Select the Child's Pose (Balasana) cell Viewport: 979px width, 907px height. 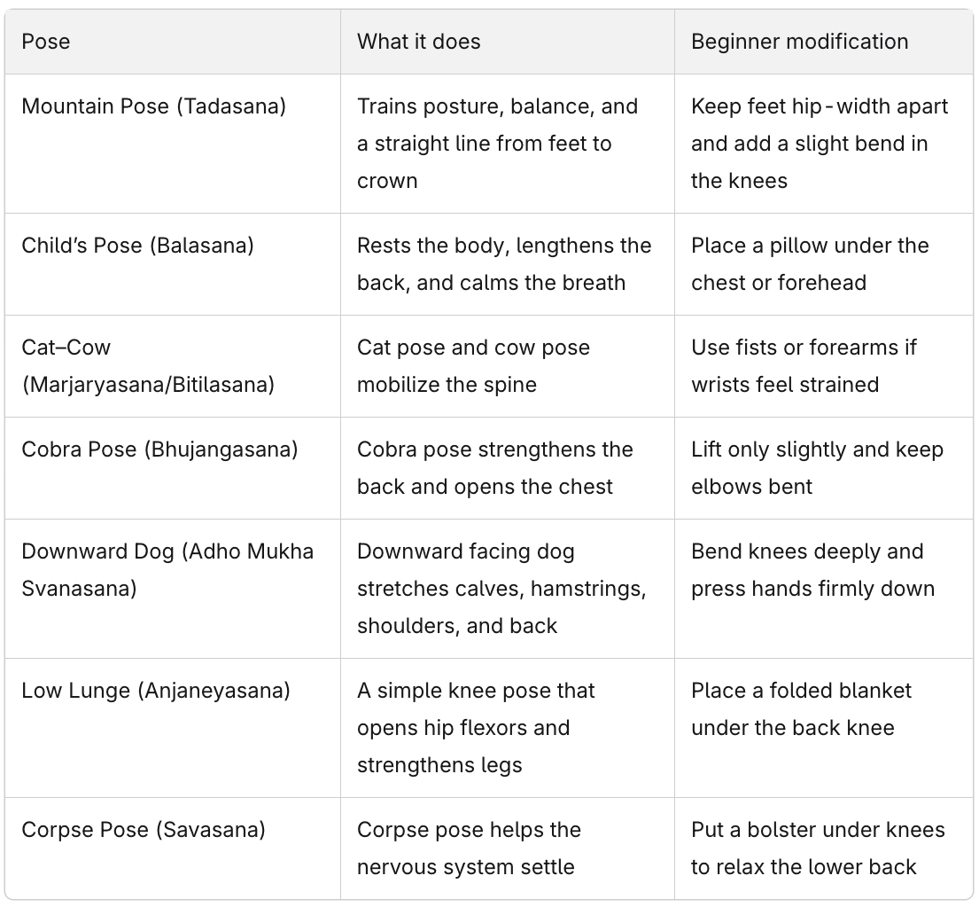[x=173, y=264]
